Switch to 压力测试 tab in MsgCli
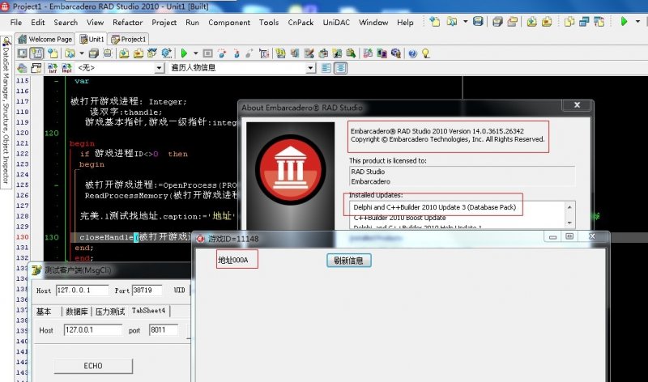The image size is (648, 382). click(110, 312)
